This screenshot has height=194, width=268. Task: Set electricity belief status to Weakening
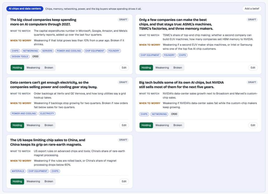(x=33, y=125)
